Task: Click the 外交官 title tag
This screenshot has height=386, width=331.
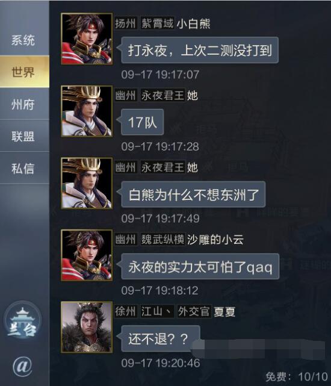Action: (194, 312)
